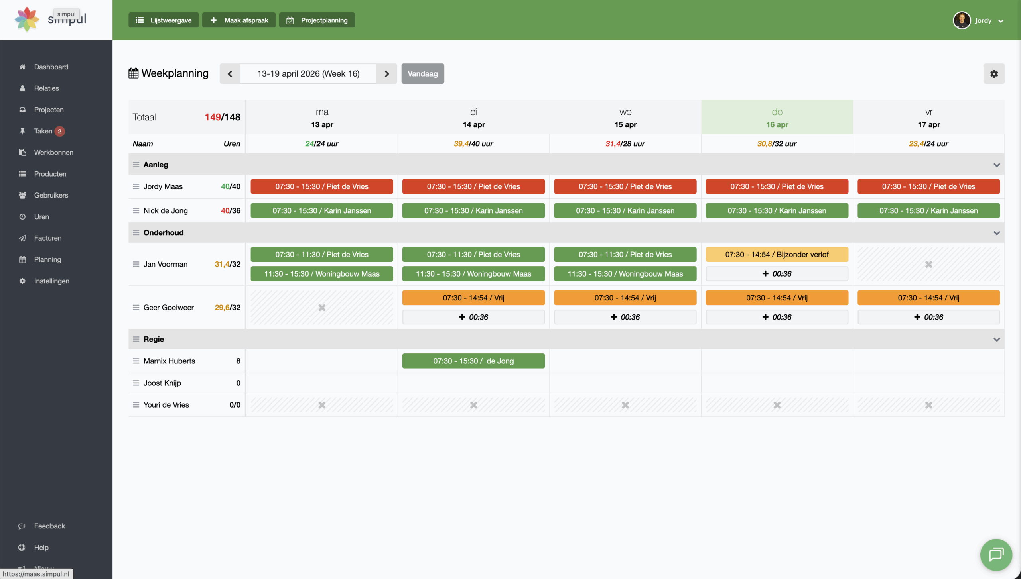Click the Simpul flower logo
This screenshot has width=1021, height=579.
(27, 19)
